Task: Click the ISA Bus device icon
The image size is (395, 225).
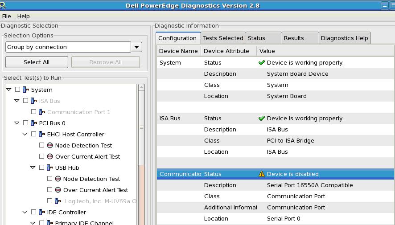Action: click(34, 101)
